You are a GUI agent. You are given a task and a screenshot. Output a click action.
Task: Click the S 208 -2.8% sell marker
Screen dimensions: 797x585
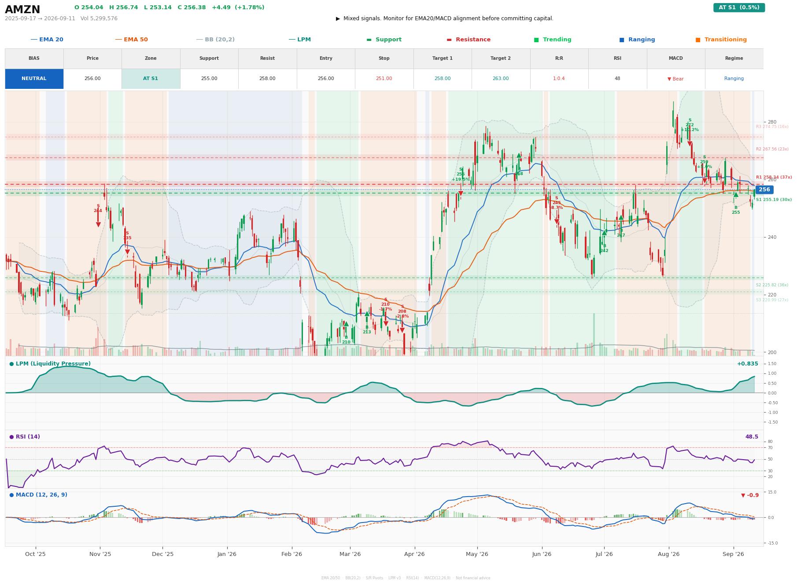click(402, 330)
